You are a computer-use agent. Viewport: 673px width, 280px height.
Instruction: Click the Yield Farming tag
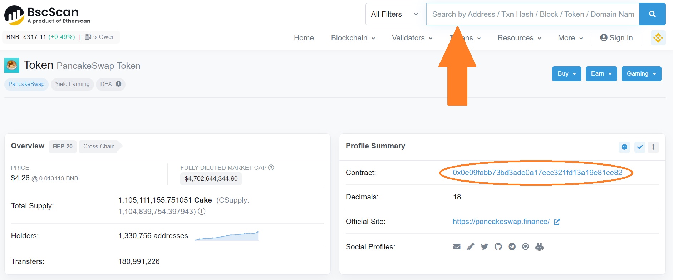(x=72, y=84)
